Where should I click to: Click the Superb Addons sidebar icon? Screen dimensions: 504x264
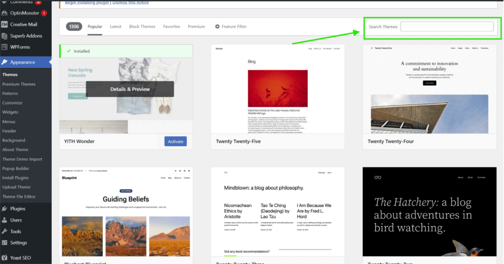(x=4, y=36)
